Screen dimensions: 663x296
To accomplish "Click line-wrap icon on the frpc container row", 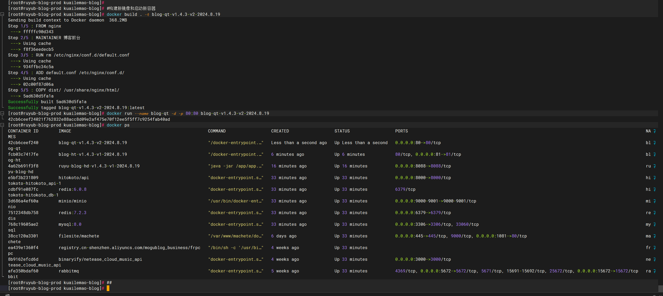I will (x=654, y=248).
